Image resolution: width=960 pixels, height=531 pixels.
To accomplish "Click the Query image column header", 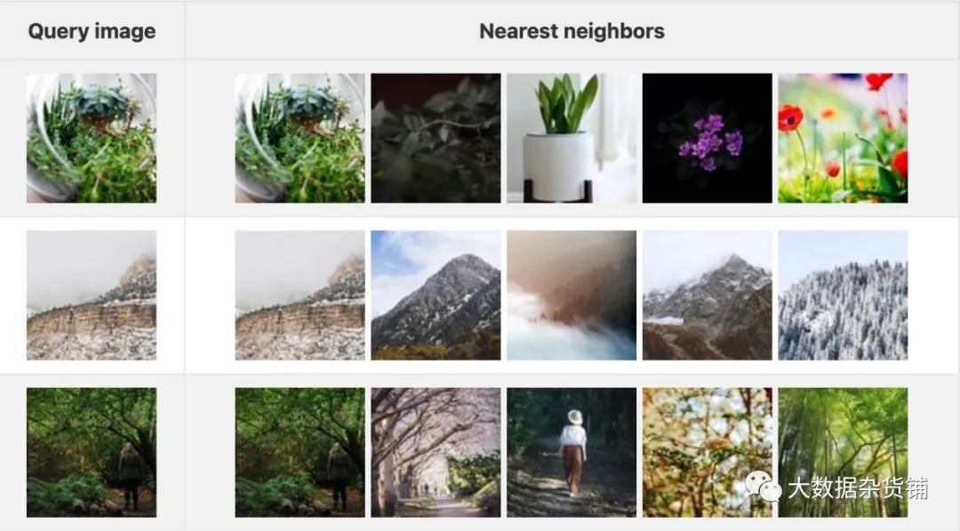I will [92, 31].
